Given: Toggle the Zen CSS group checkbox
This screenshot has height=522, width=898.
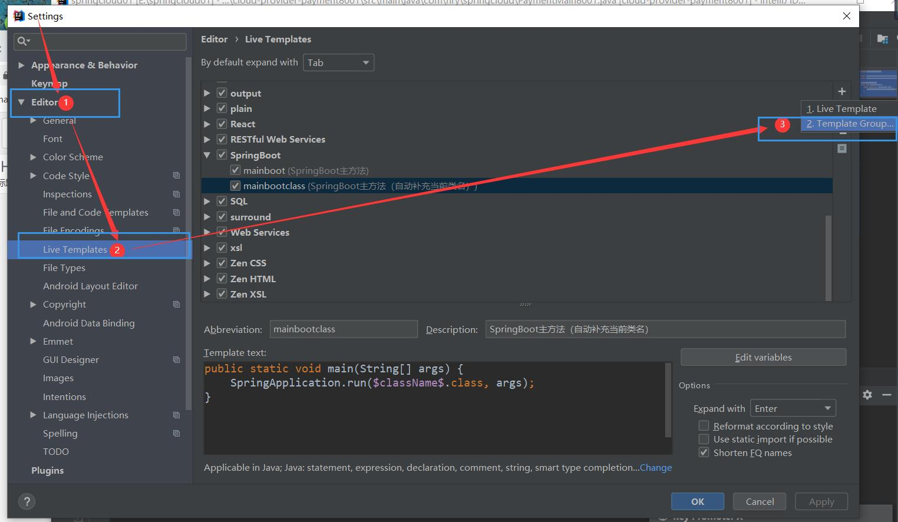Looking at the screenshot, I should coord(222,263).
